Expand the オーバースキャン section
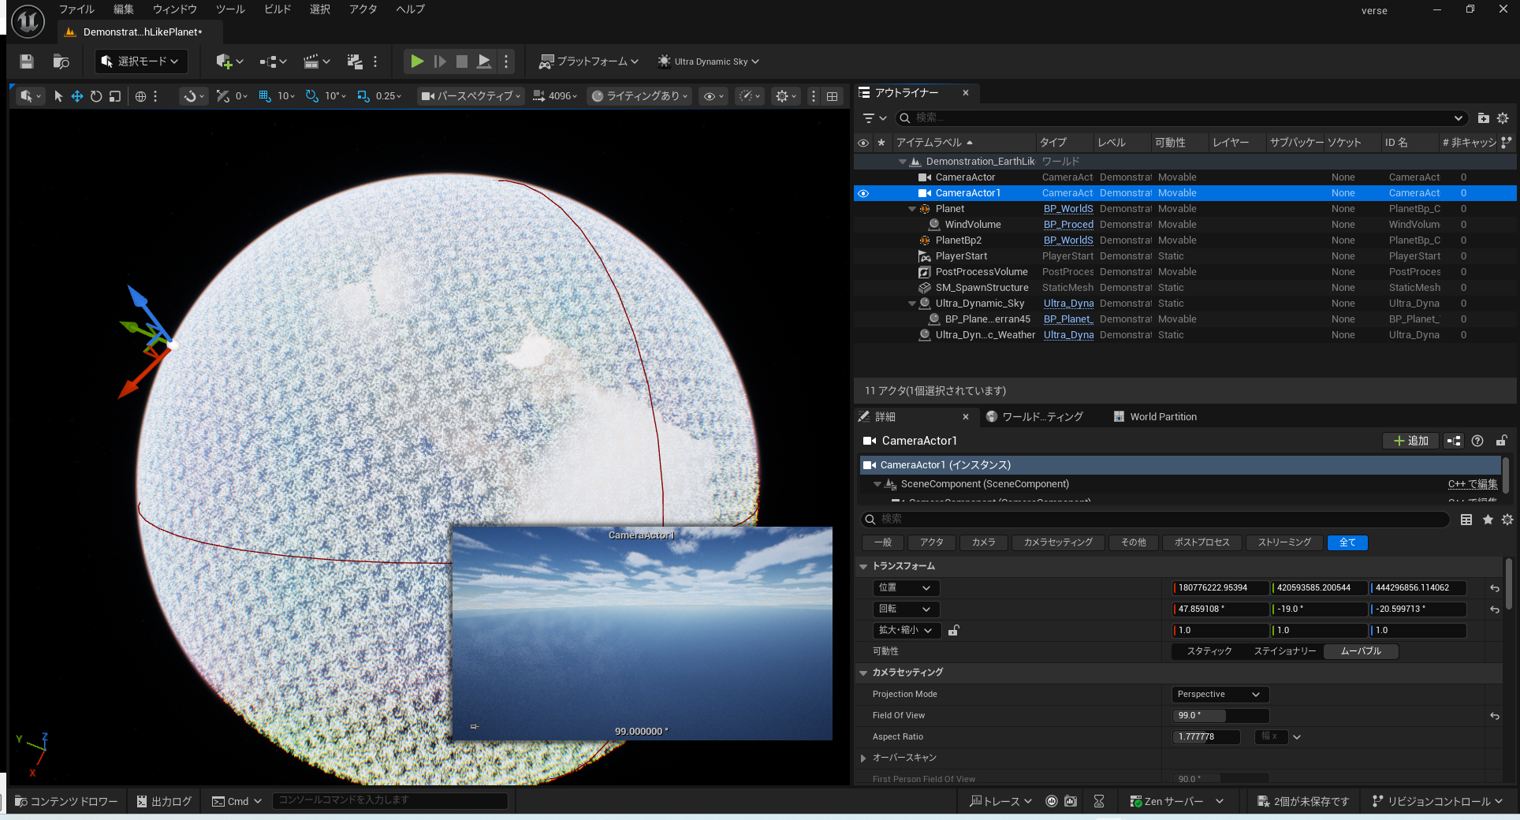The image size is (1520, 820). (x=863, y=758)
